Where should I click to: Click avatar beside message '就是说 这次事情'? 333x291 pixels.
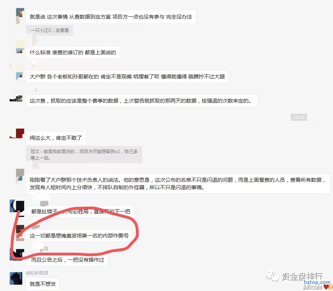point(20,16)
